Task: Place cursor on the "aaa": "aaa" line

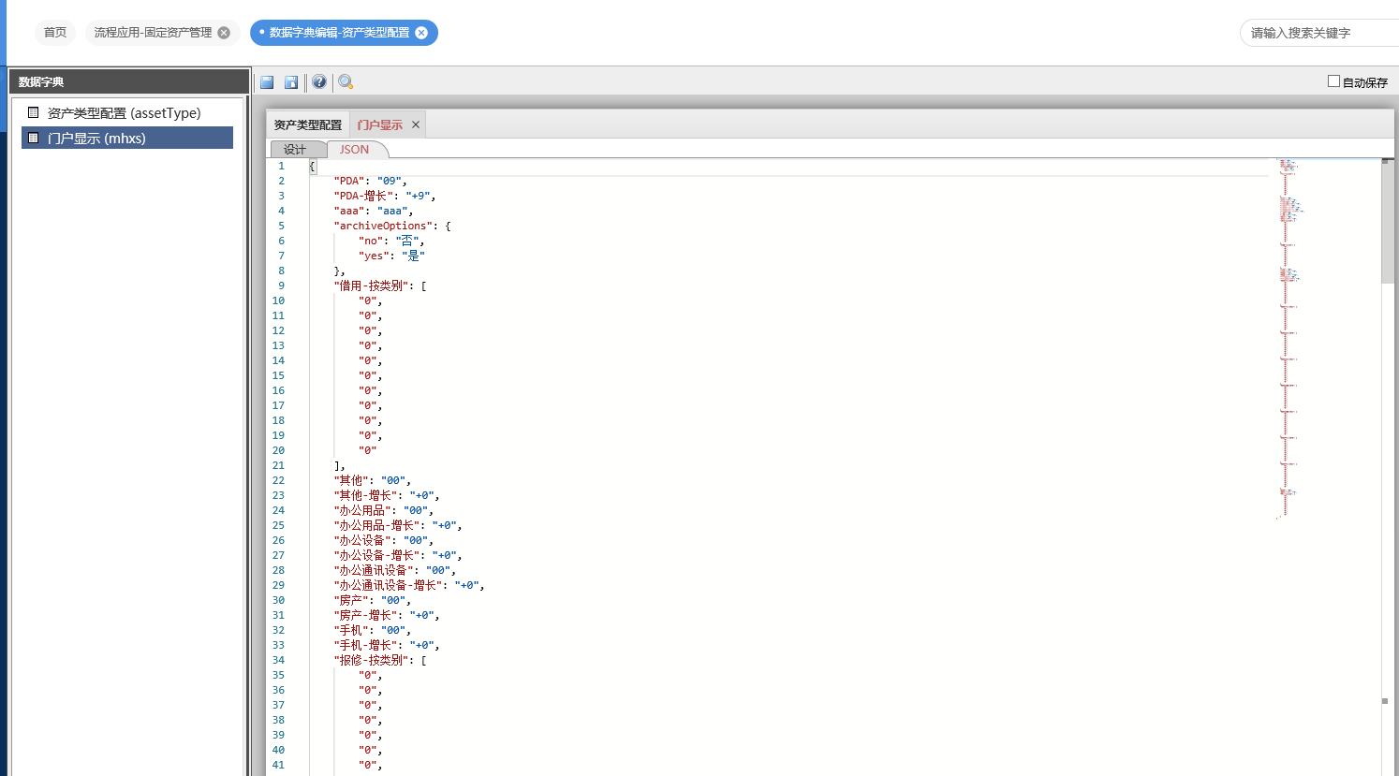Action: tap(374, 211)
